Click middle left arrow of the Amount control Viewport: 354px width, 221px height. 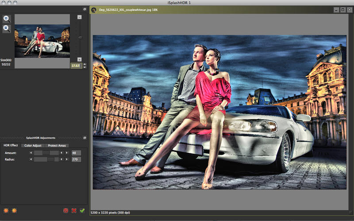61,153
